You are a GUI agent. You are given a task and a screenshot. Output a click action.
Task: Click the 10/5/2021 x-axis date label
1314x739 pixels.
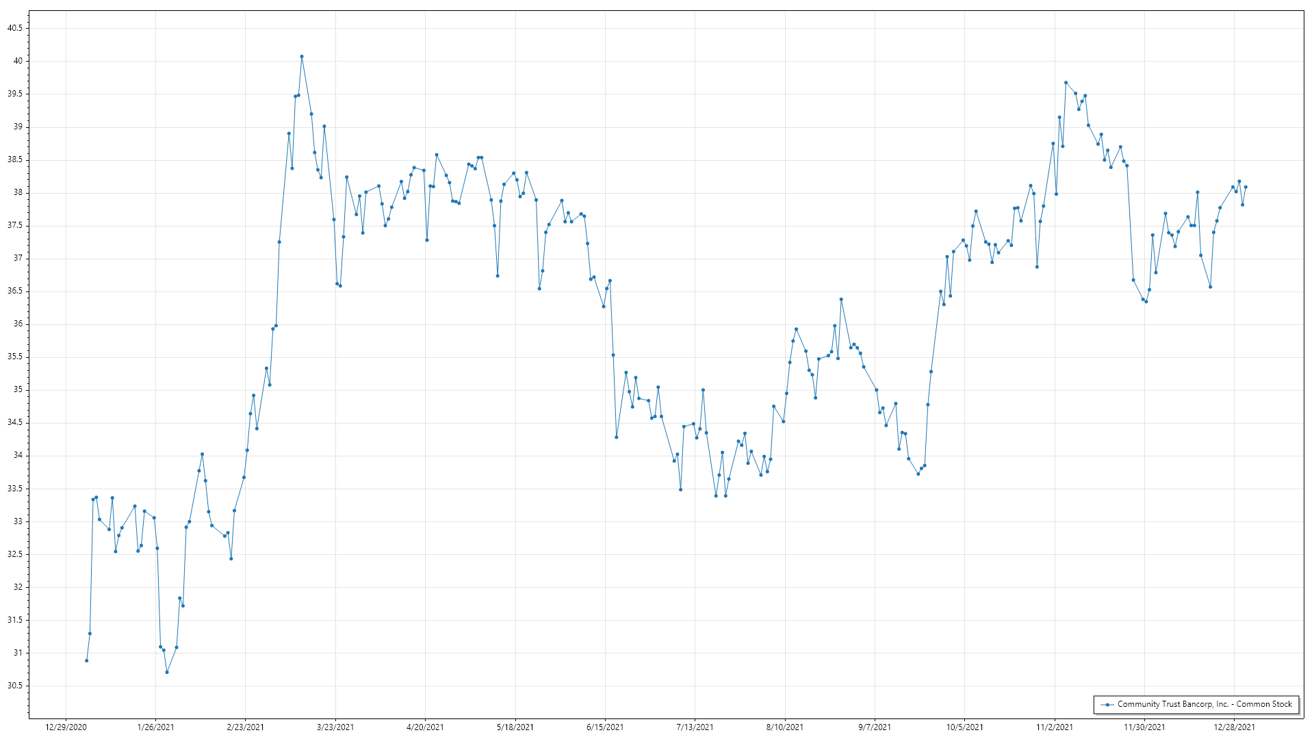[964, 727]
